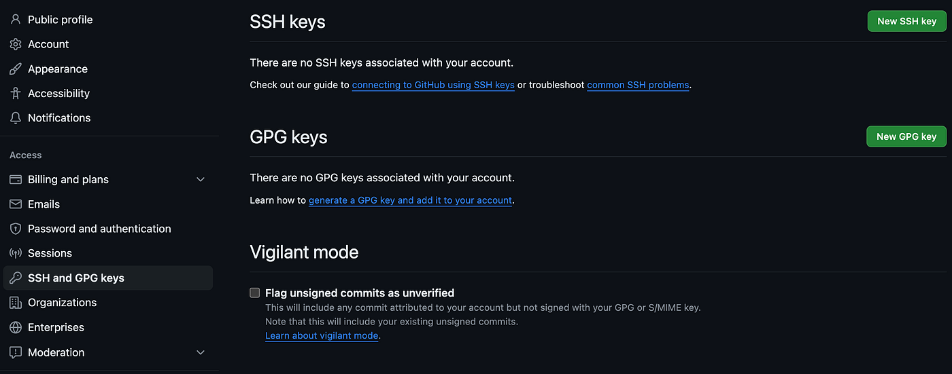Click the Appearance paintbrush icon
The image size is (952, 374).
click(x=16, y=69)
